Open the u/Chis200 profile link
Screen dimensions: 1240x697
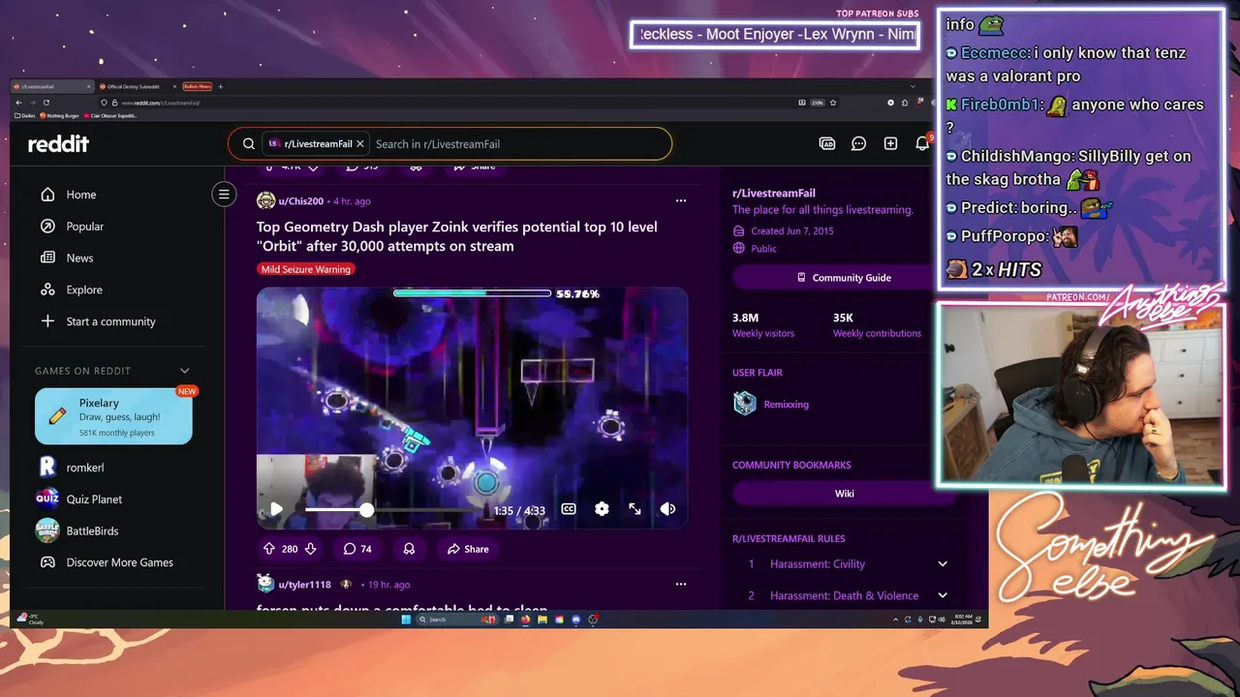tap(301, 201)
